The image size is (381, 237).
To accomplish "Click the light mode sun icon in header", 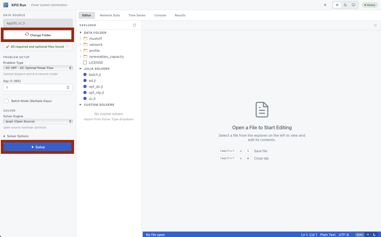I will coord(337,5).
